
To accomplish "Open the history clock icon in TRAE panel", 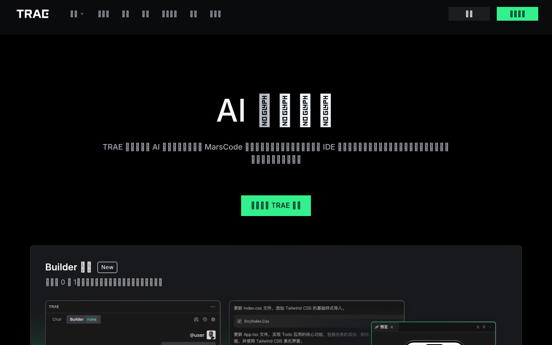I will coord(205,320).
